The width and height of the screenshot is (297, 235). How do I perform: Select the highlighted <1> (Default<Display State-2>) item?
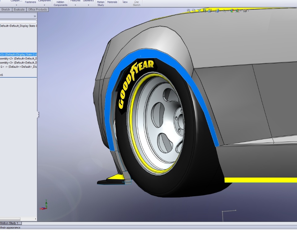[x=18, y=54]
